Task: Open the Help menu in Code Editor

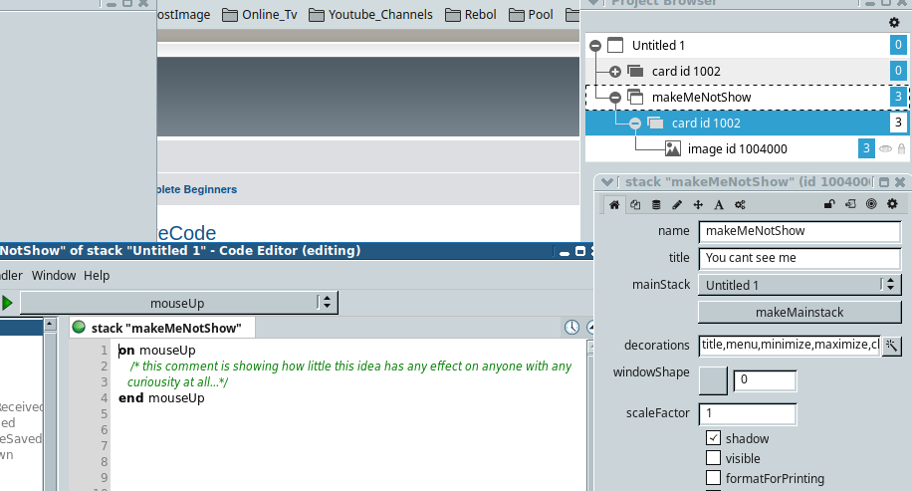Action: click(97, 275)
